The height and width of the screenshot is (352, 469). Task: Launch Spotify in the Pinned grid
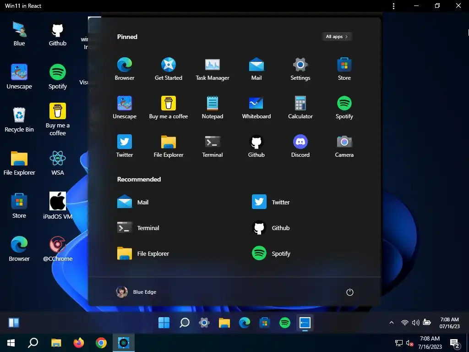[344, 107]
